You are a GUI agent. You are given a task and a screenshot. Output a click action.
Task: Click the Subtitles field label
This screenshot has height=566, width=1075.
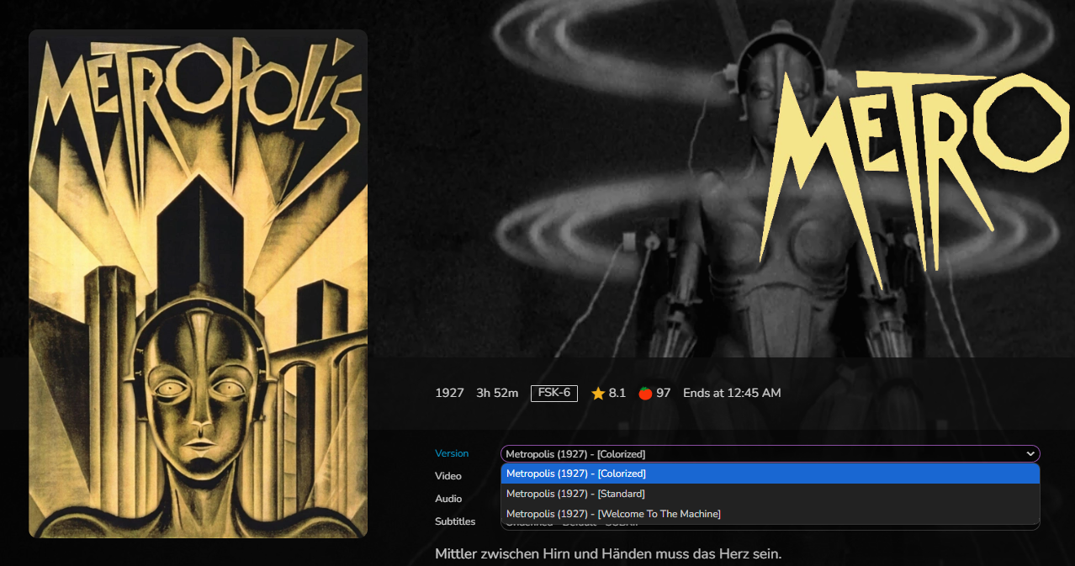[x=455, y=521]
